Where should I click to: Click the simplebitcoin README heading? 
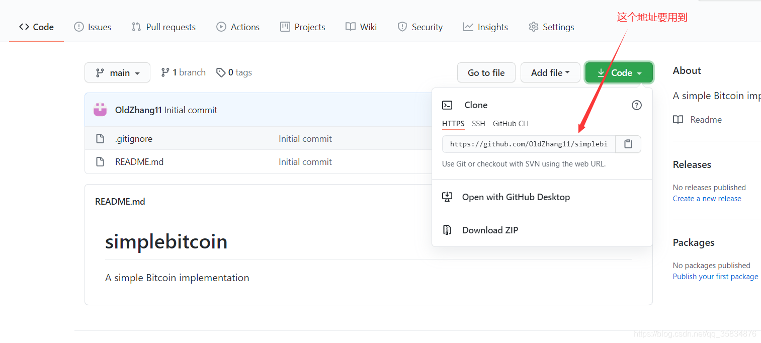tap(166, 242)
